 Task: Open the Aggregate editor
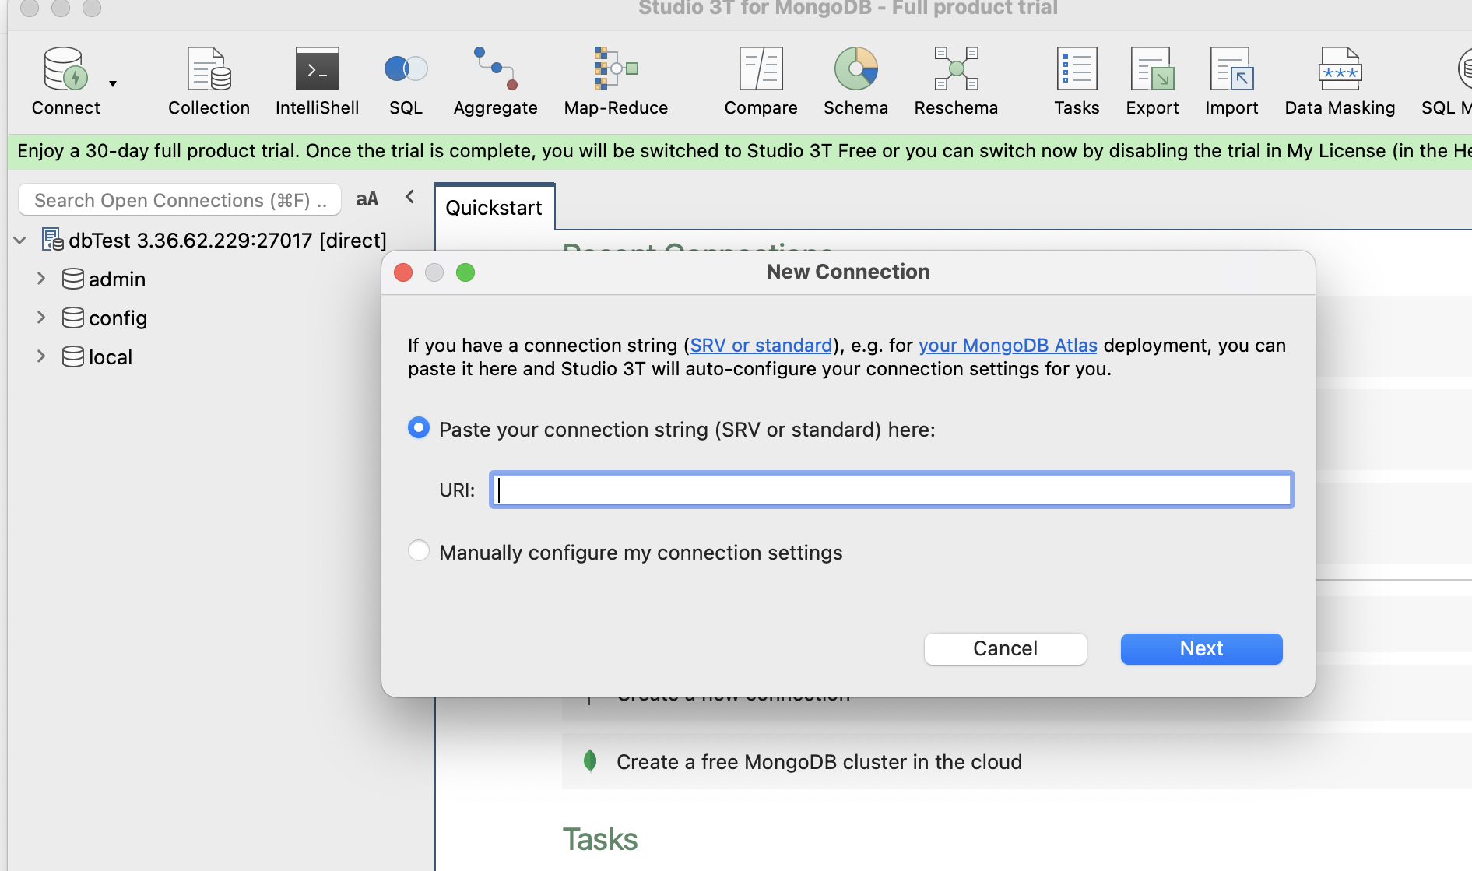pyautogui.click(x=495, y=81)
